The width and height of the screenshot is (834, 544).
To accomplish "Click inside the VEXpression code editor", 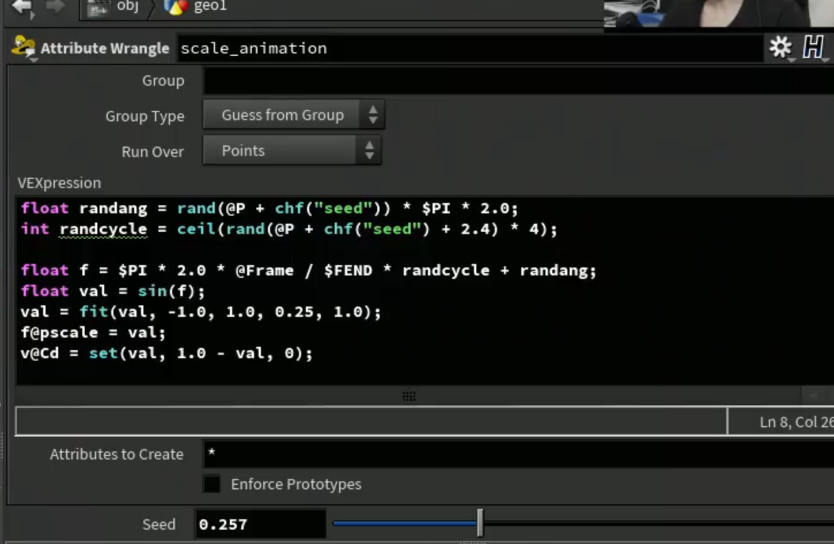I will (x=425, y=290).
